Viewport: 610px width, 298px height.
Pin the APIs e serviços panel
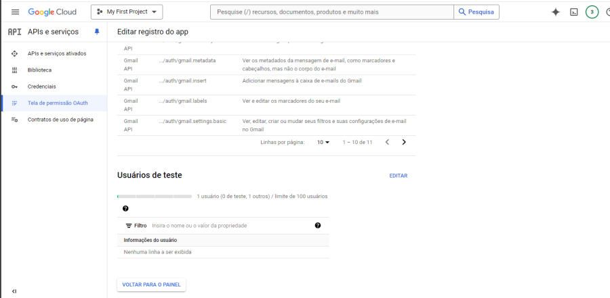[96, 32]
